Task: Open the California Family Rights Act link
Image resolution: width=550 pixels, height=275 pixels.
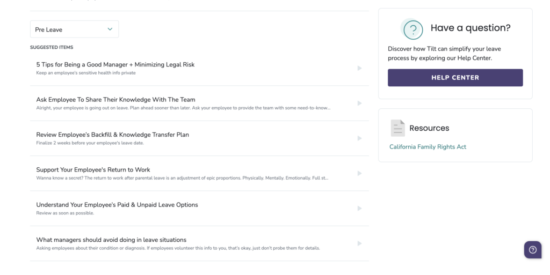Action: pos(428,147)
